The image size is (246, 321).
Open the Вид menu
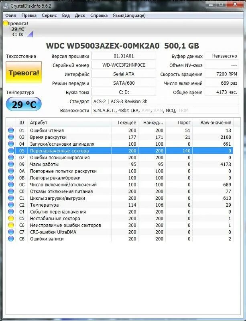click(x=66, y=16)
